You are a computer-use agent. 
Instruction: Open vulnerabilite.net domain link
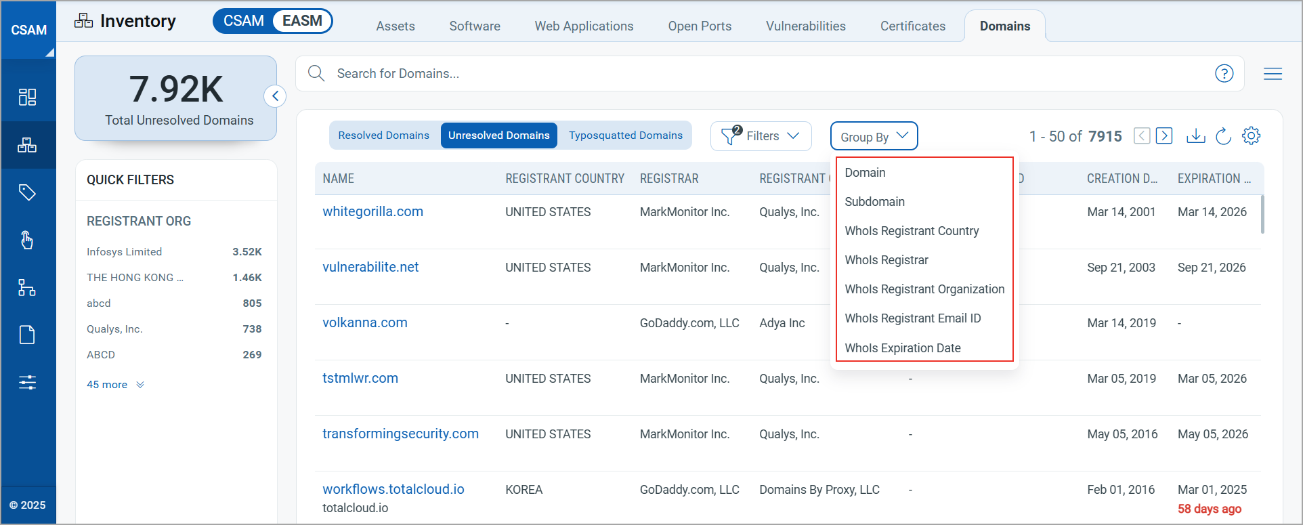[370, 267]
